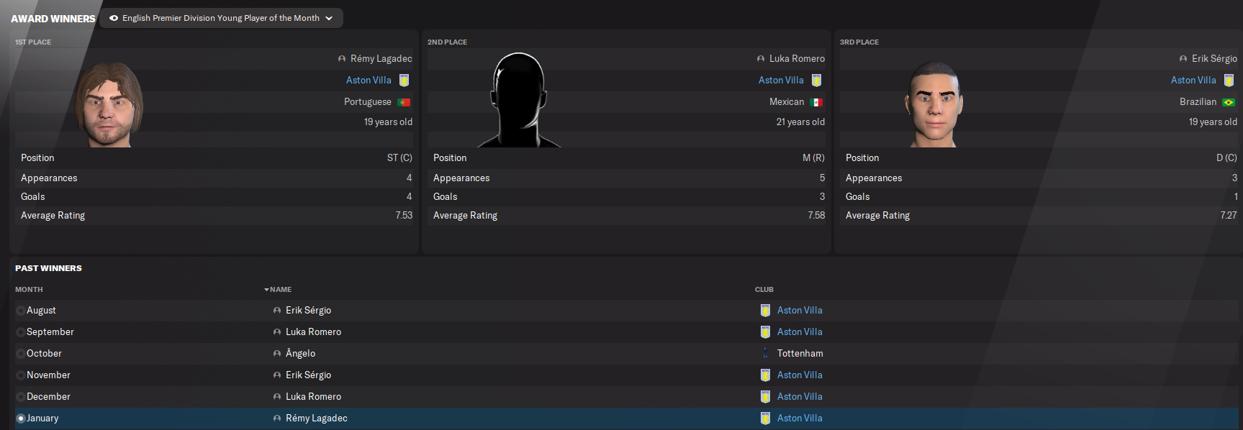Sort past winners by Month column
The height and width of the screenshot is (430, 1243).
click(29, 290)
